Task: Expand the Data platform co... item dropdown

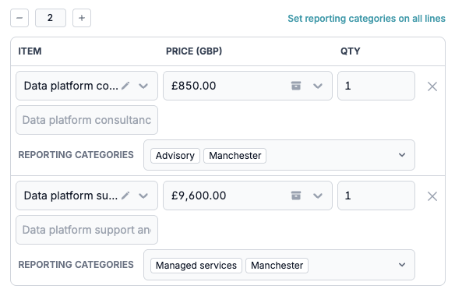Action: 143,86
